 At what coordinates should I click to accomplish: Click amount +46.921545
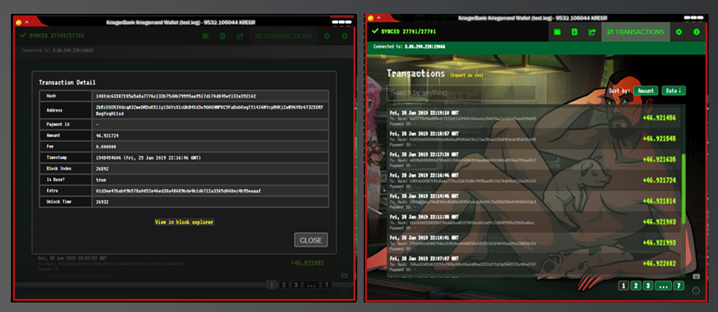[x=660, y=139]
